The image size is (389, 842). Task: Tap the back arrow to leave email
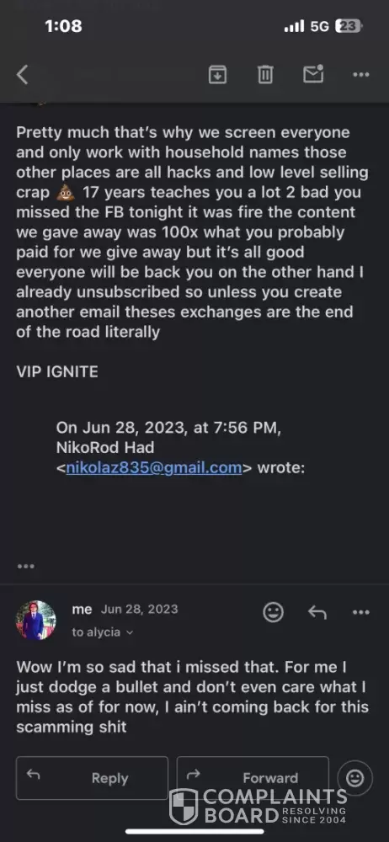coord(22,75)
